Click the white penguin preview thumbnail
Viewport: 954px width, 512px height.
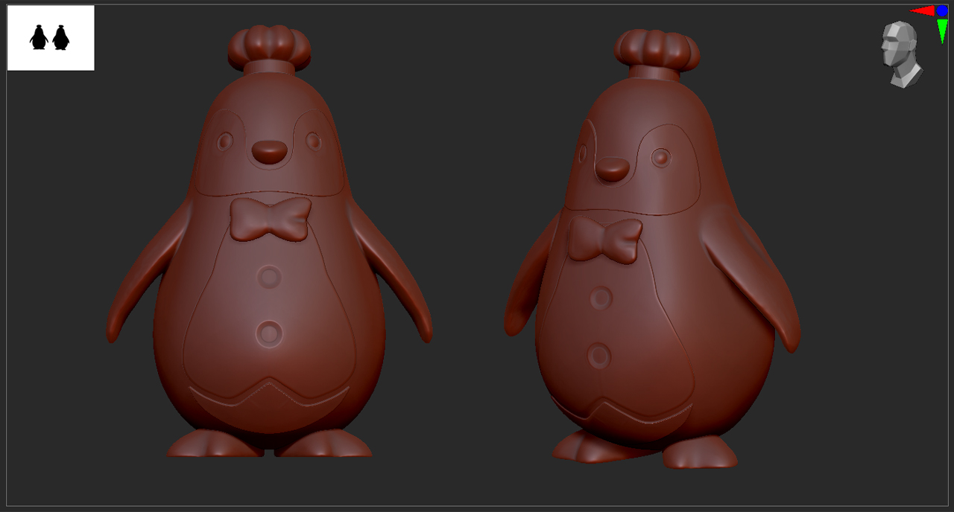(49, 37)
